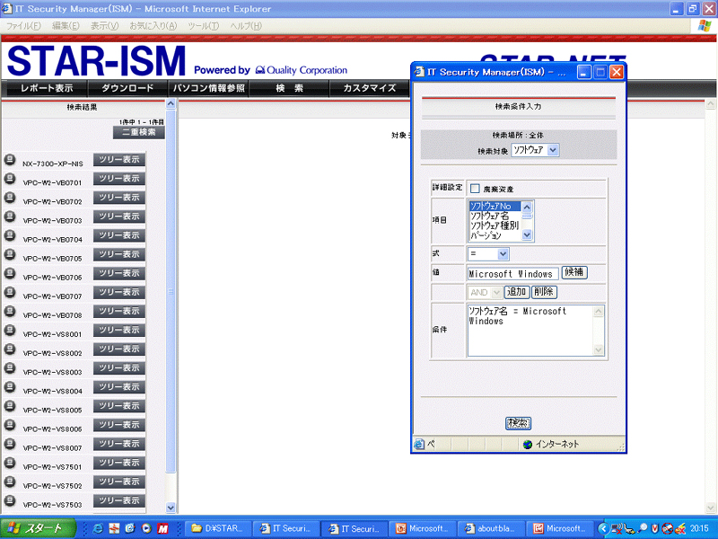Select the computer icon for VPC-W2-VB0703
Screen dimensions: 718x539
[10, 216]
